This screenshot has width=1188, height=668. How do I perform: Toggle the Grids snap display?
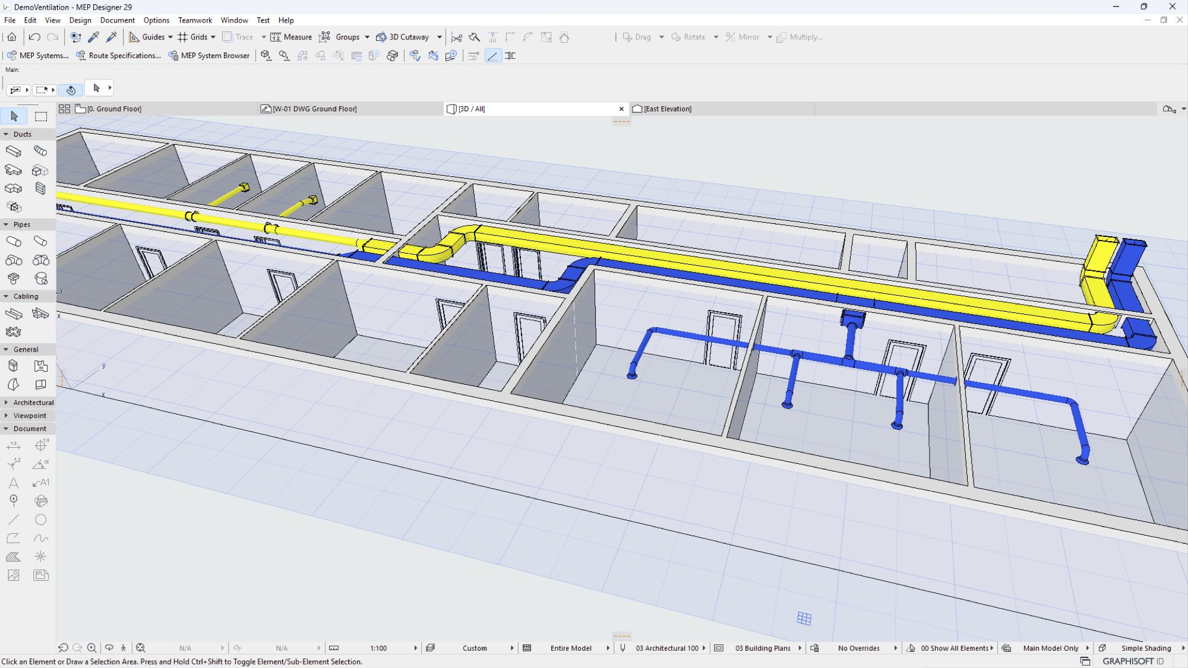coord(192,37)
